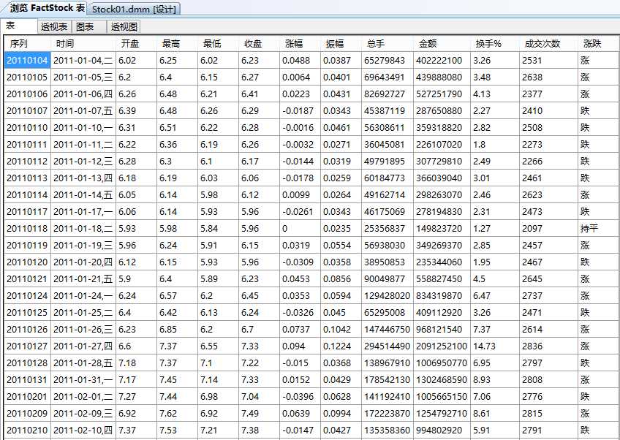Select 金额 value 994802920

pyautogui.click(x=442, y=430)
